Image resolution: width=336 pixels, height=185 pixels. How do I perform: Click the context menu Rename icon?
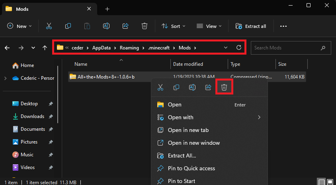pyautogui.click(x=192, y=87)
